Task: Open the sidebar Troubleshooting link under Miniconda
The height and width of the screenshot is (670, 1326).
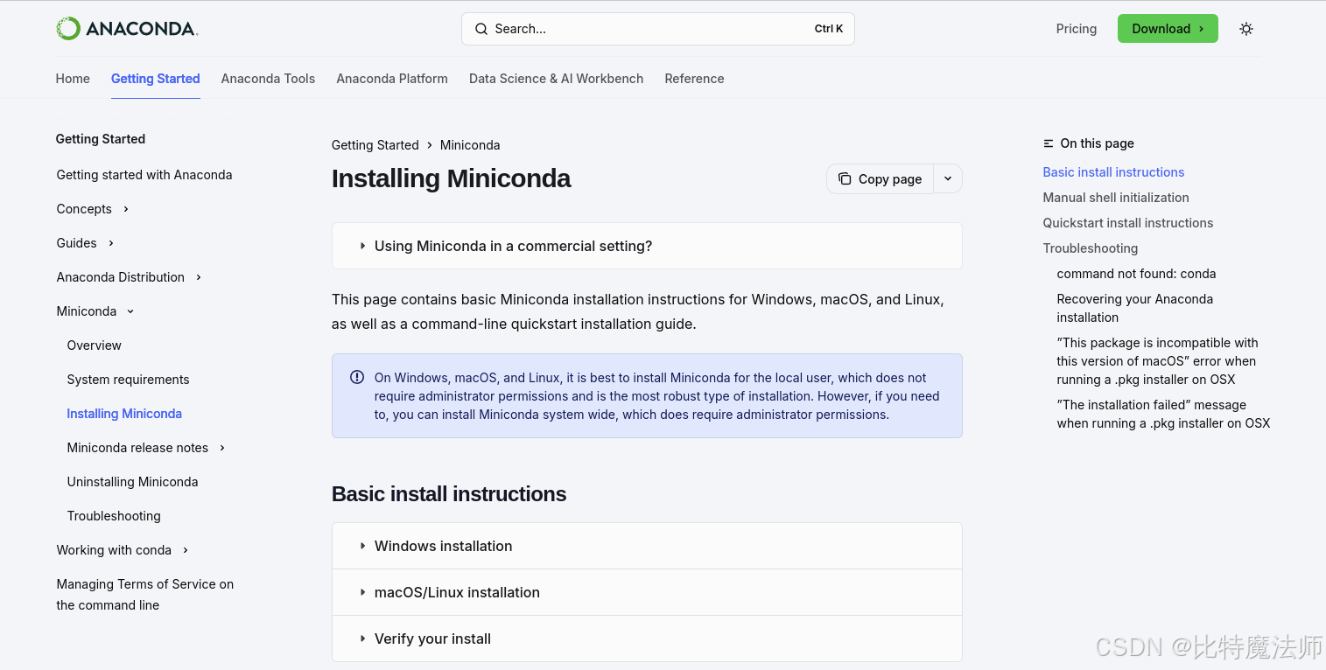Action: coord(114,516)
